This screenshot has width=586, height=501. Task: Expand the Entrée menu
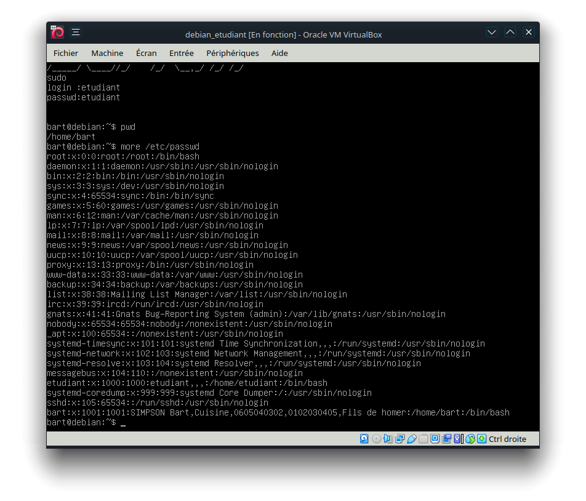(181, 53)
